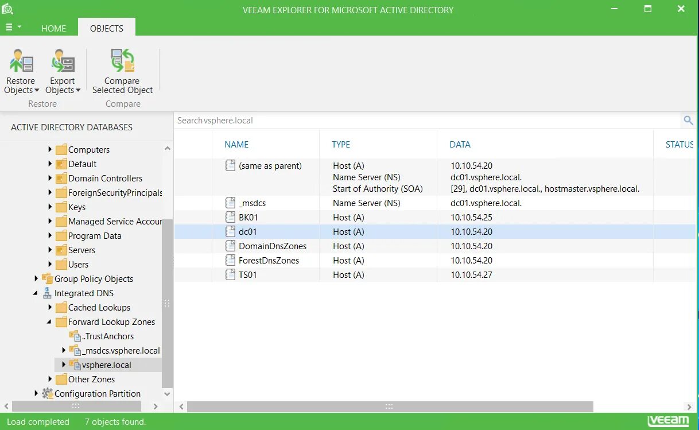Sort by the TYPE column header
The width and height of the screenshot is (699, 430).
coord(341,145)
